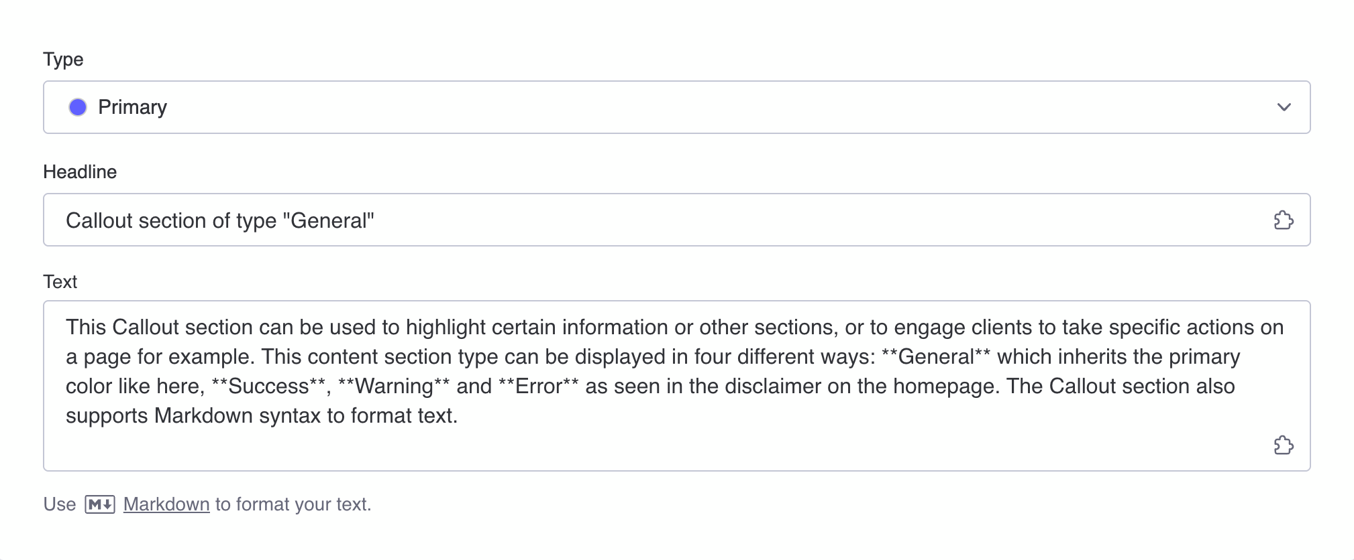Click the puzzle icon in the Text area
Screen dimensions: 1354x560
(1283, 445)
